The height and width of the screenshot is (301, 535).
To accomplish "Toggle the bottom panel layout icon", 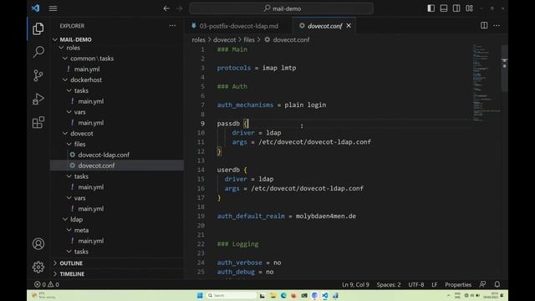I will (444, 8).
